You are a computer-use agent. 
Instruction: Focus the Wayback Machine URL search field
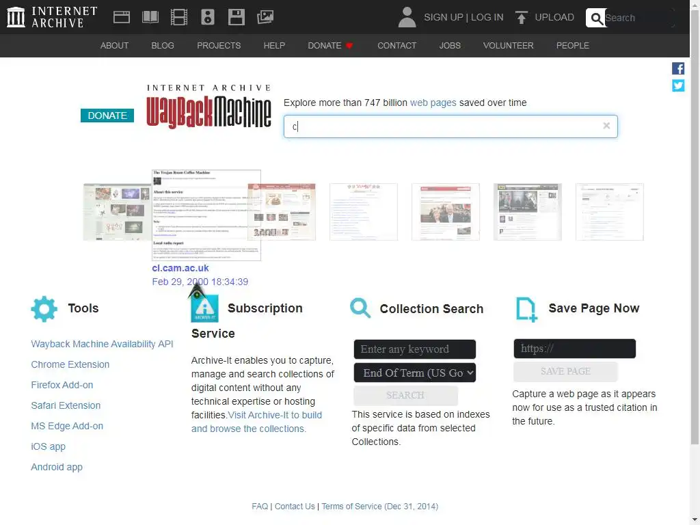(450, 126)
